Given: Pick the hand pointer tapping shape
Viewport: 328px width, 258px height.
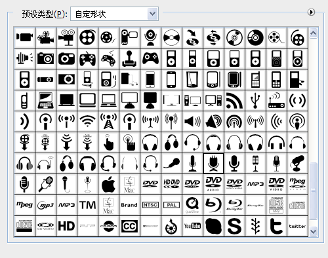Looking at the screenshot, I should click(x=108, y=142).
